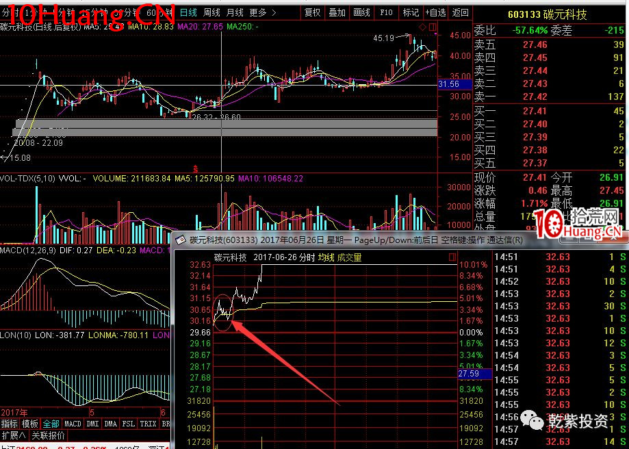Screen dimensions: 629x449
Task: Click the 标记 mark button
Action: 411,13
